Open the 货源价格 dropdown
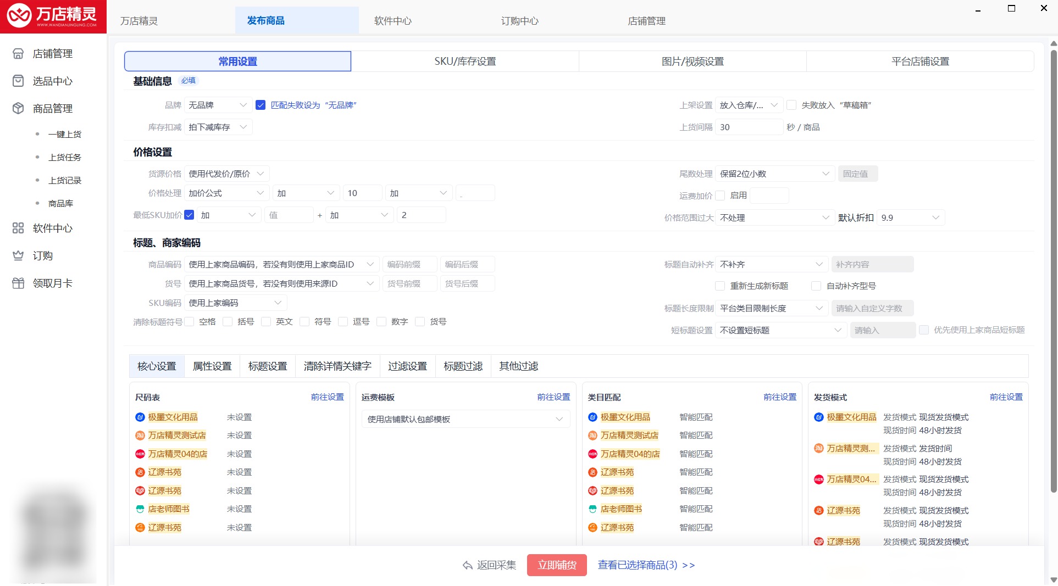The height and width of the screenshot is (586, 1058). pos(227,174)
